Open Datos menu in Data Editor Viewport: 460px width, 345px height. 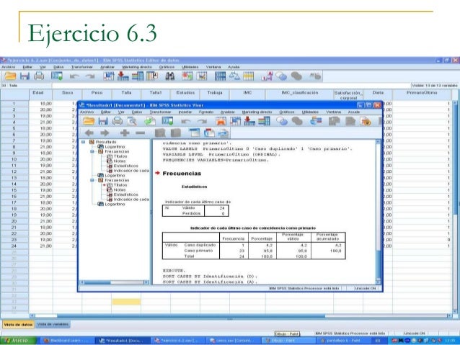click(58, 67)
